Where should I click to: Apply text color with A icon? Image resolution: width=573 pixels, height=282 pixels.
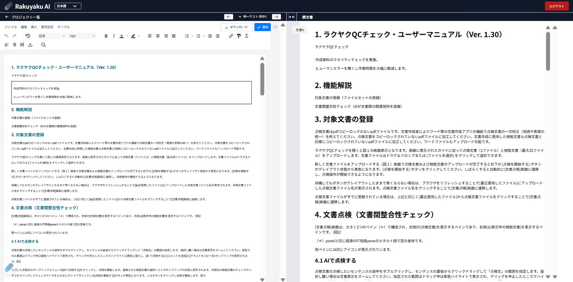[x=121, y=36]
